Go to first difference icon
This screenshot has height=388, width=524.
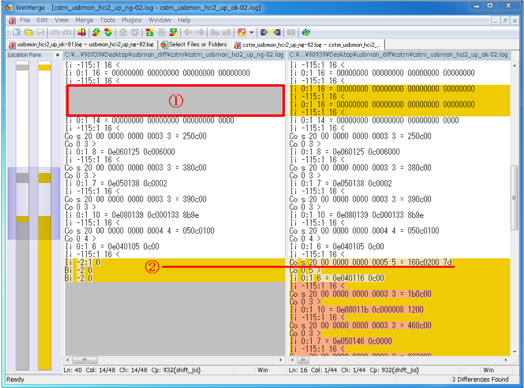(150, 33)
